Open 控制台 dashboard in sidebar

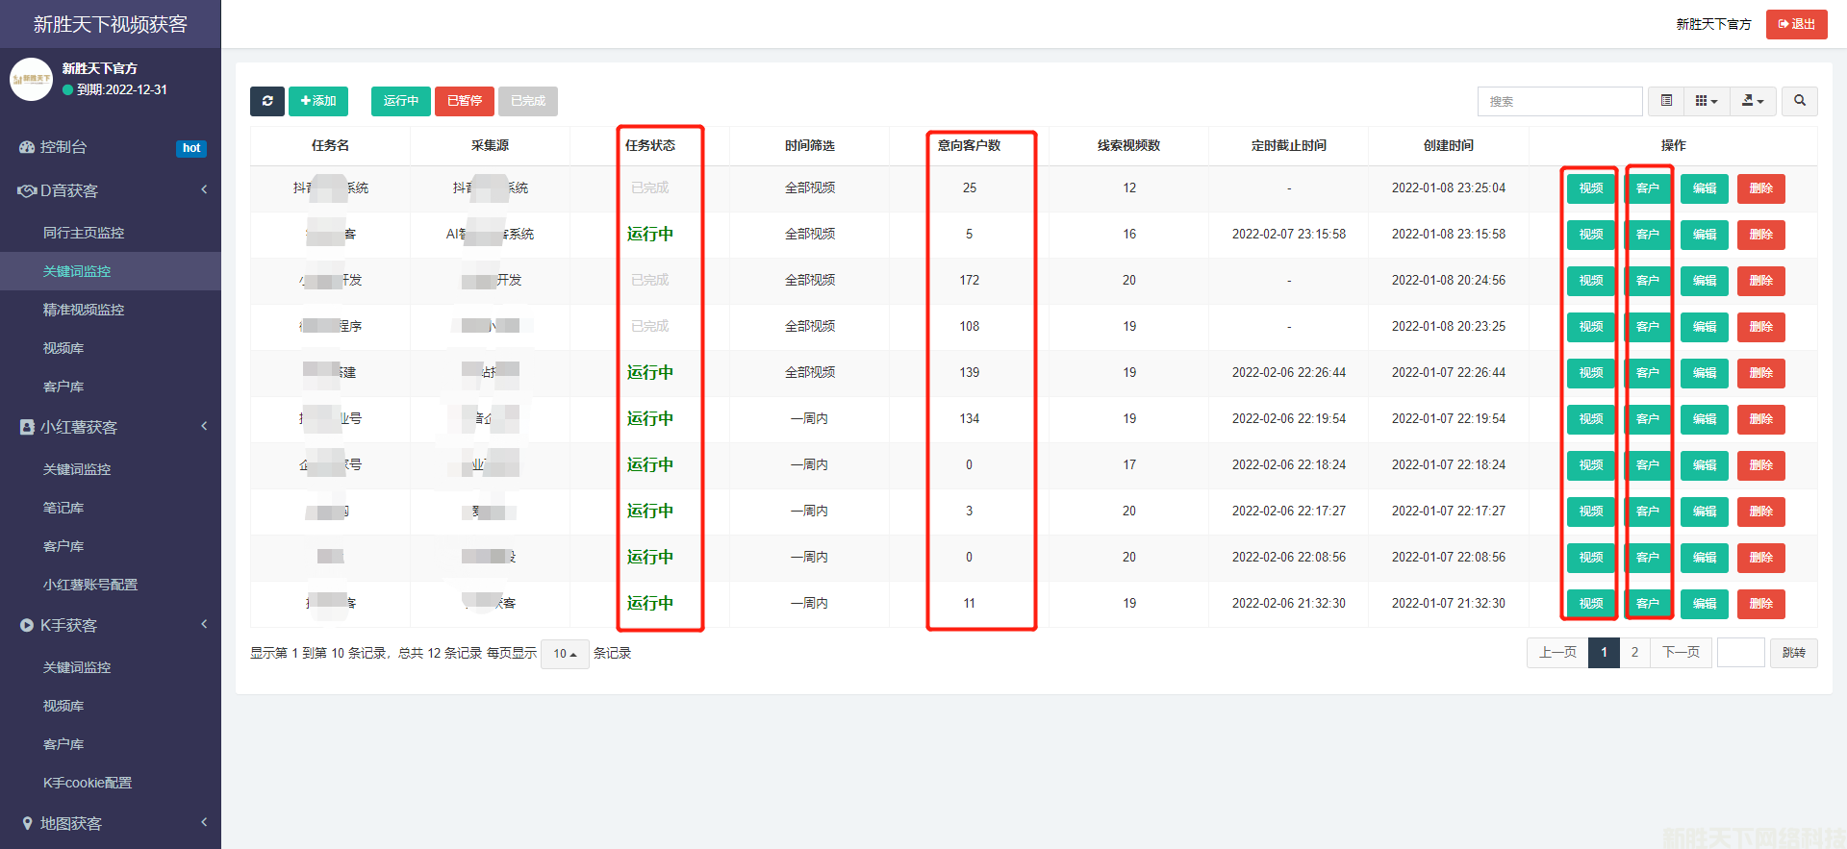tap(63, 147)
